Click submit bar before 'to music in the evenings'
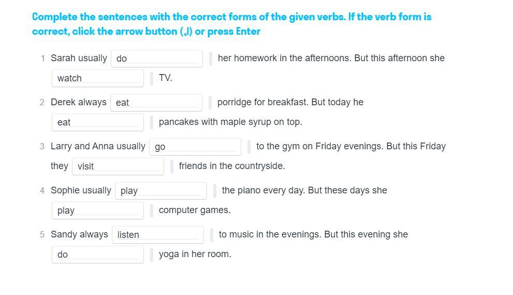 211,235
